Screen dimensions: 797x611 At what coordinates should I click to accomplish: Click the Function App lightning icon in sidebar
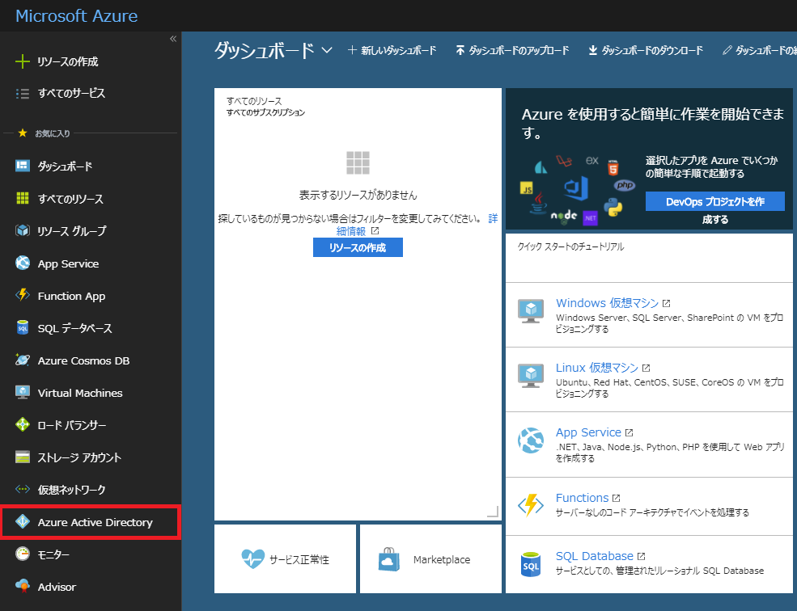[23, 295]
